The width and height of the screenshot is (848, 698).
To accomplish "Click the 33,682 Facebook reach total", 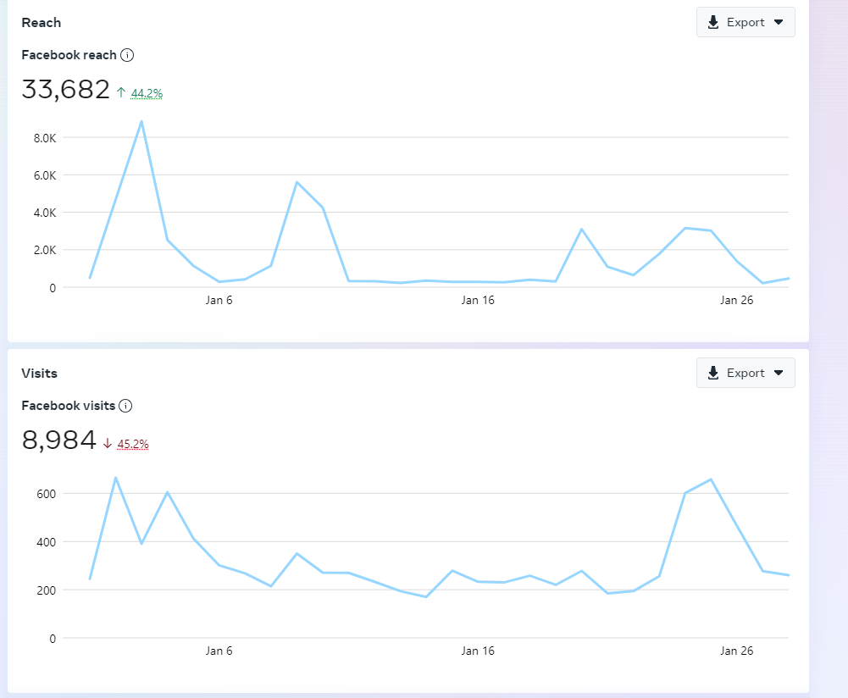I will tap(66, 89).
